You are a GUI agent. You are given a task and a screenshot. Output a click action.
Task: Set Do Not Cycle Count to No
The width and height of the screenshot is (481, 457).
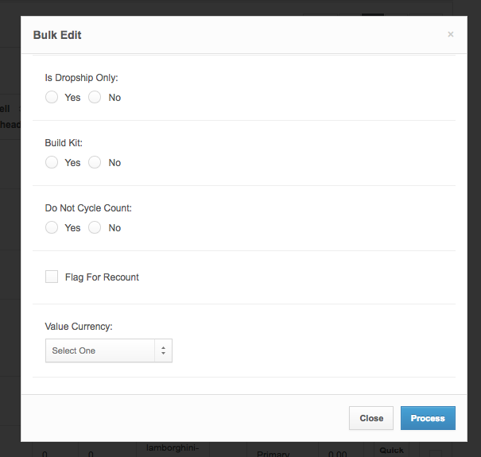point(95,227)
